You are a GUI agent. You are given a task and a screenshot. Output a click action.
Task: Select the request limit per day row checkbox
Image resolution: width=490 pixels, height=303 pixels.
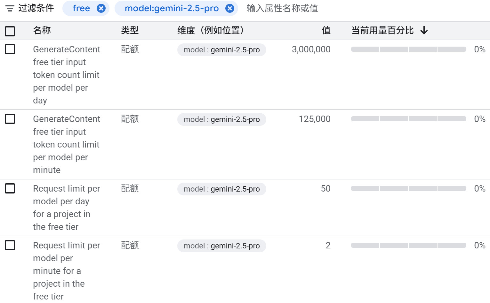click(x=10, y=188)
